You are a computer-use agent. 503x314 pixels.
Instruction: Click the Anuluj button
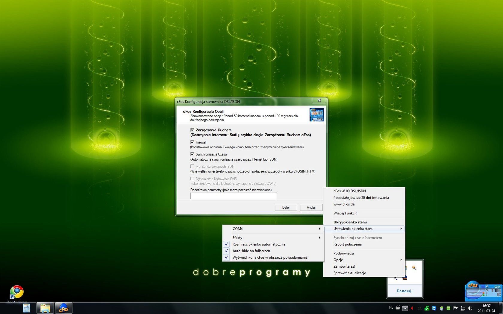(311, 208)
